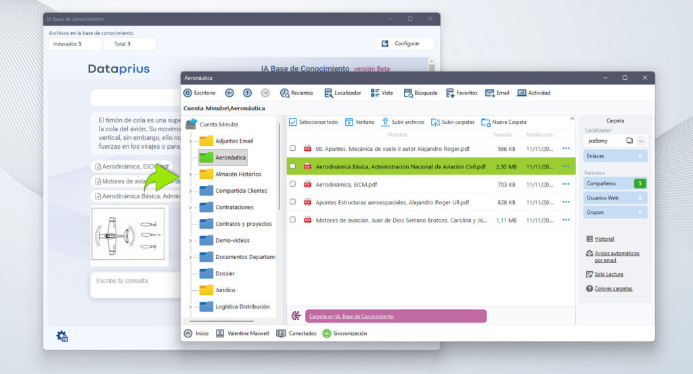Screen dimensions: 693x374
Task: Click the Escritorio toolbar icon
Action: coord(188,93)
